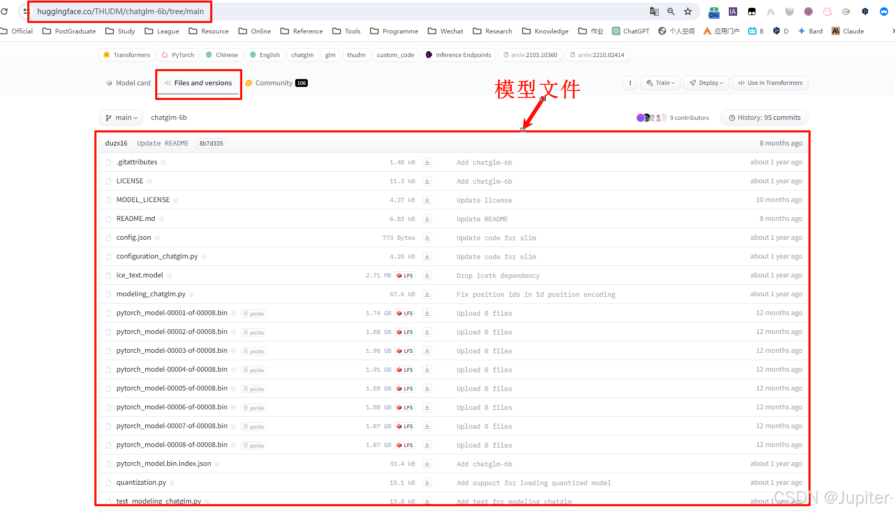This screenshot has height=513, width=895.
Task: Switch to the Files and versions tab
Action: point(198,83)
